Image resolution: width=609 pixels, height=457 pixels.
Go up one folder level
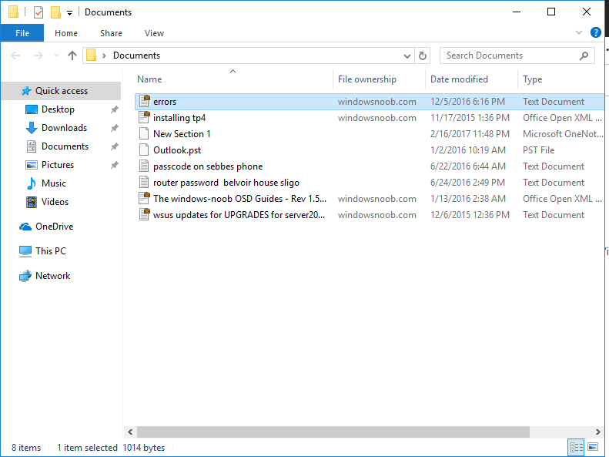tap(72, 55)
